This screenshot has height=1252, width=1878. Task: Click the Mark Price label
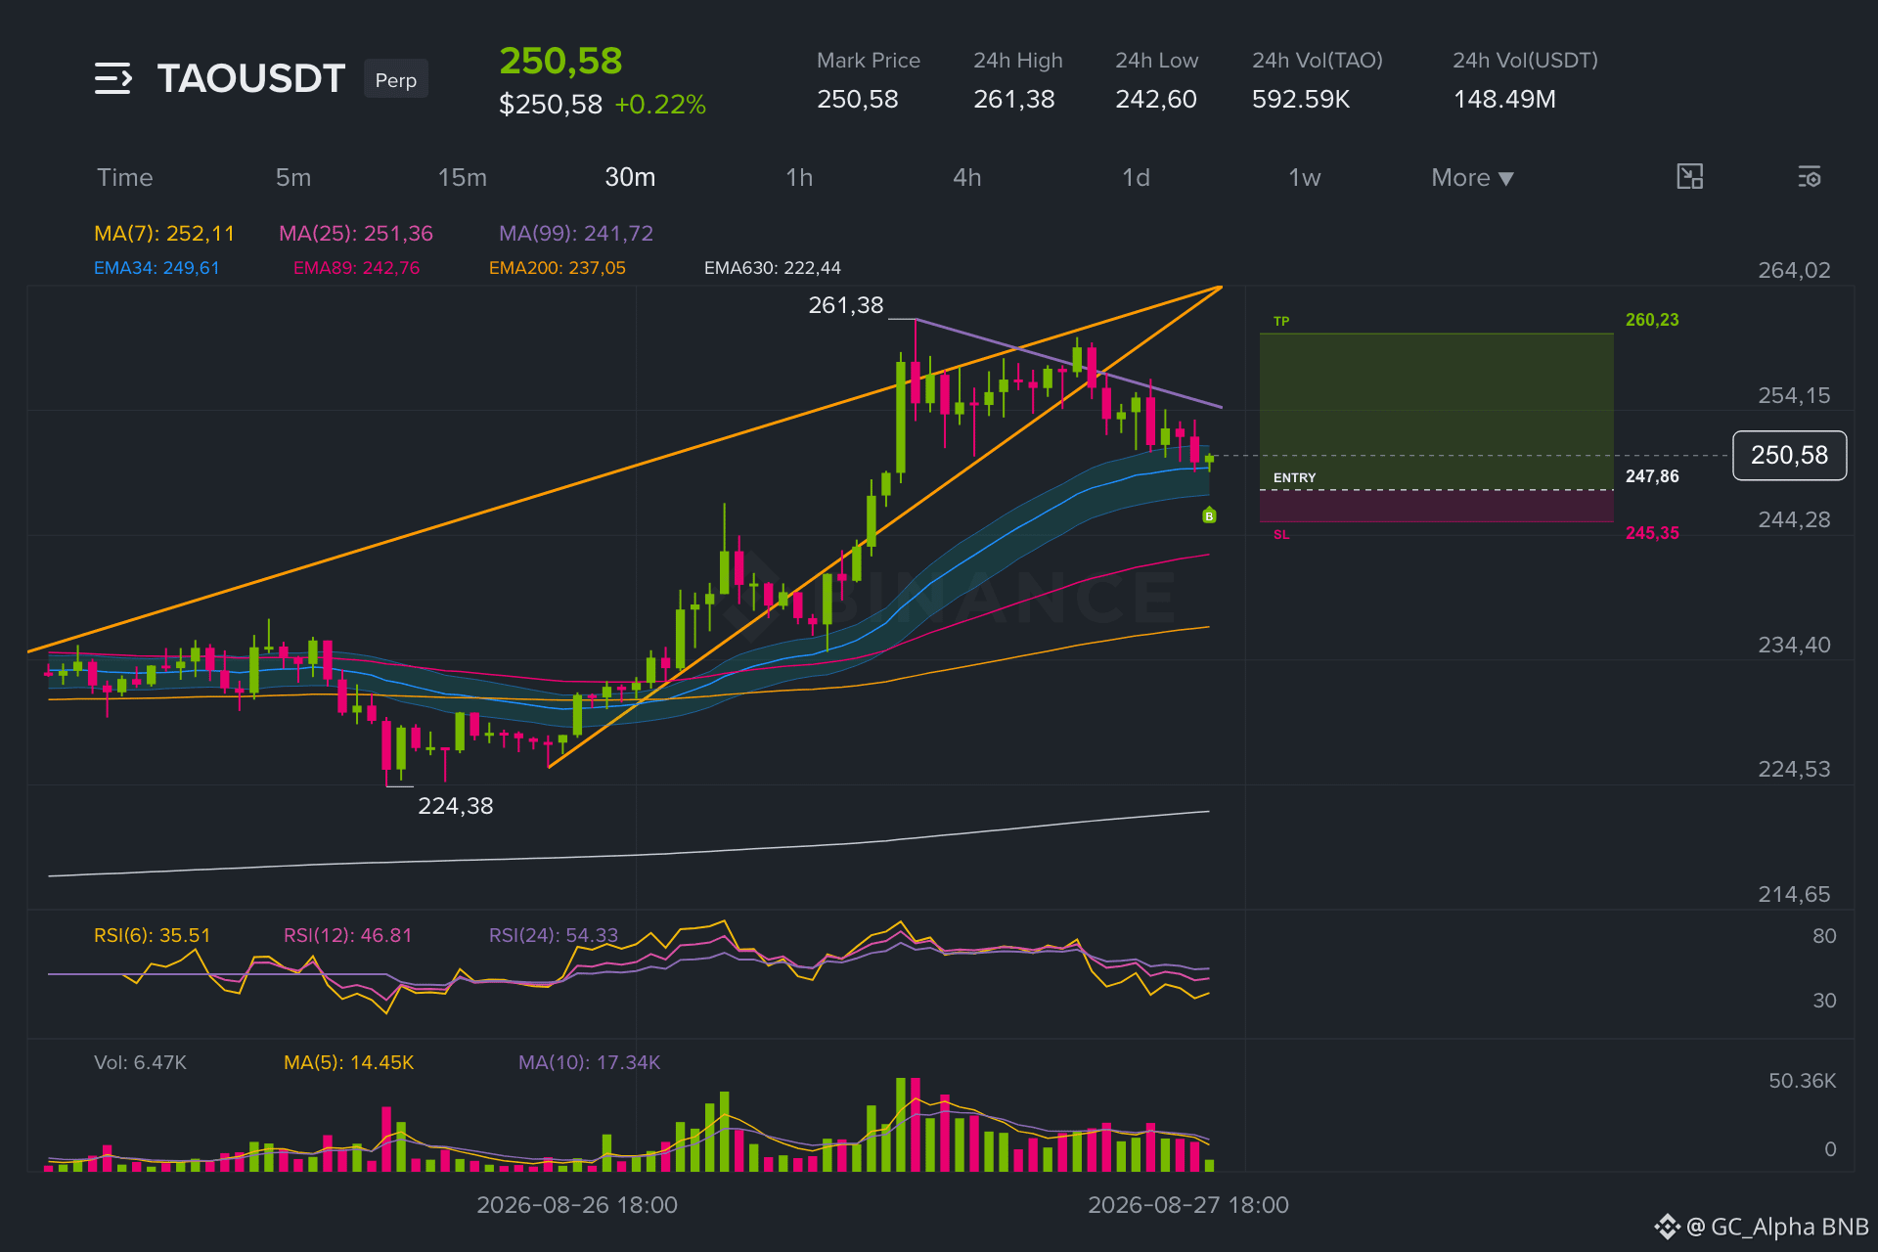click(x=869, y=61)
